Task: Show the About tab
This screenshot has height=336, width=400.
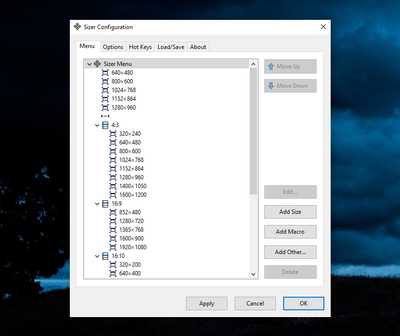Action: [198, 47]
